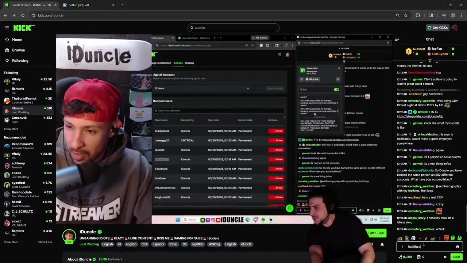Open the channel shop icon
467x263 pixels.
[x=419, y=257]
